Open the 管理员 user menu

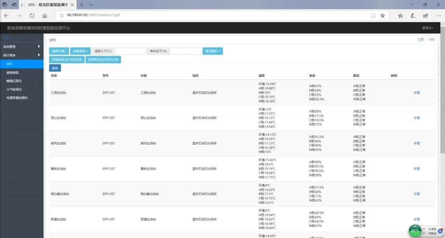427,28
